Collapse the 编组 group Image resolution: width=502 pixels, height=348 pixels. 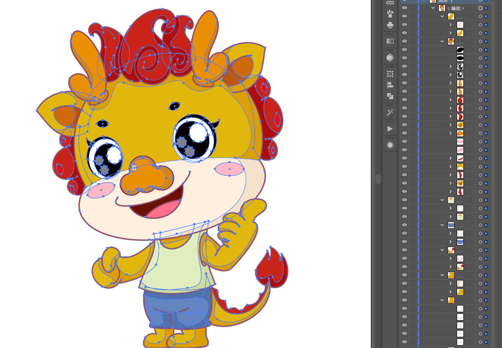(x=433, y=8)
